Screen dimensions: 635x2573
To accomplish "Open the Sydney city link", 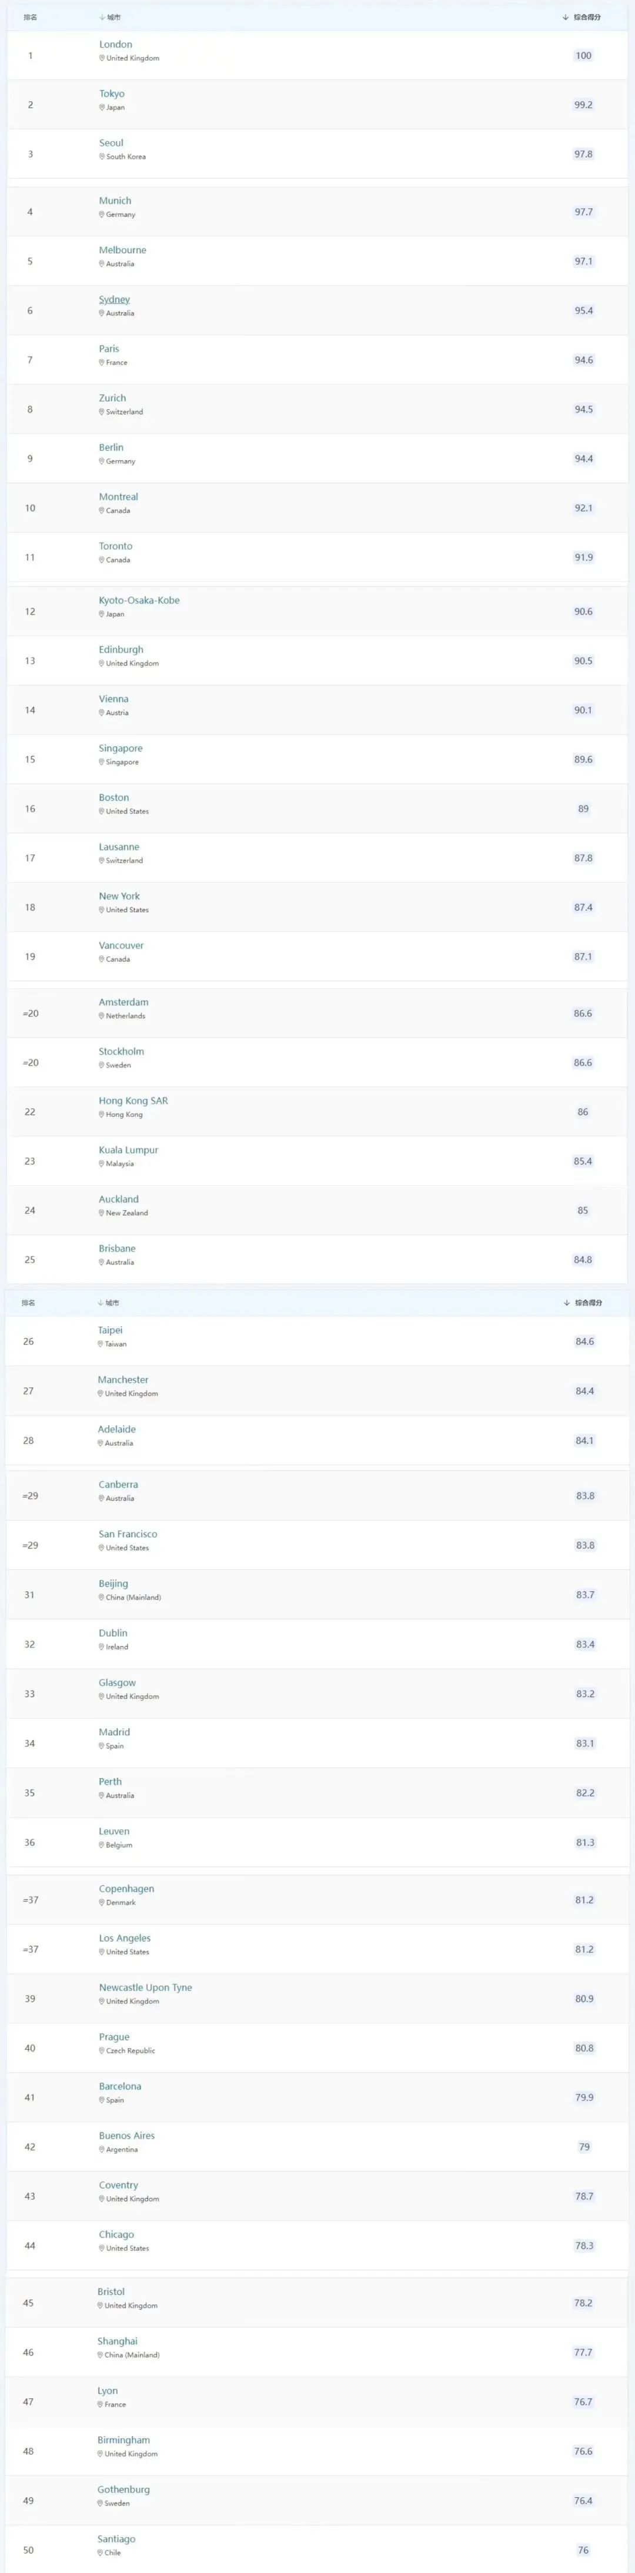I will pyautogui.click(x=115, y=300).
